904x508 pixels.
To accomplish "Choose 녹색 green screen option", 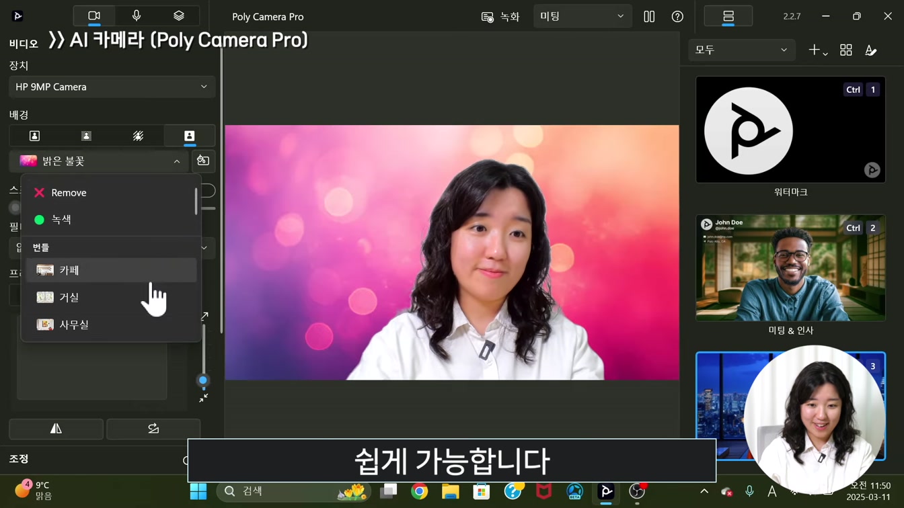I will pos(111,220).
